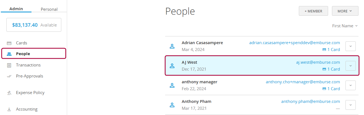
Task: Click the Pre-Approvals double-check icon
Action: pyautogui.click(x=9, y=76)
